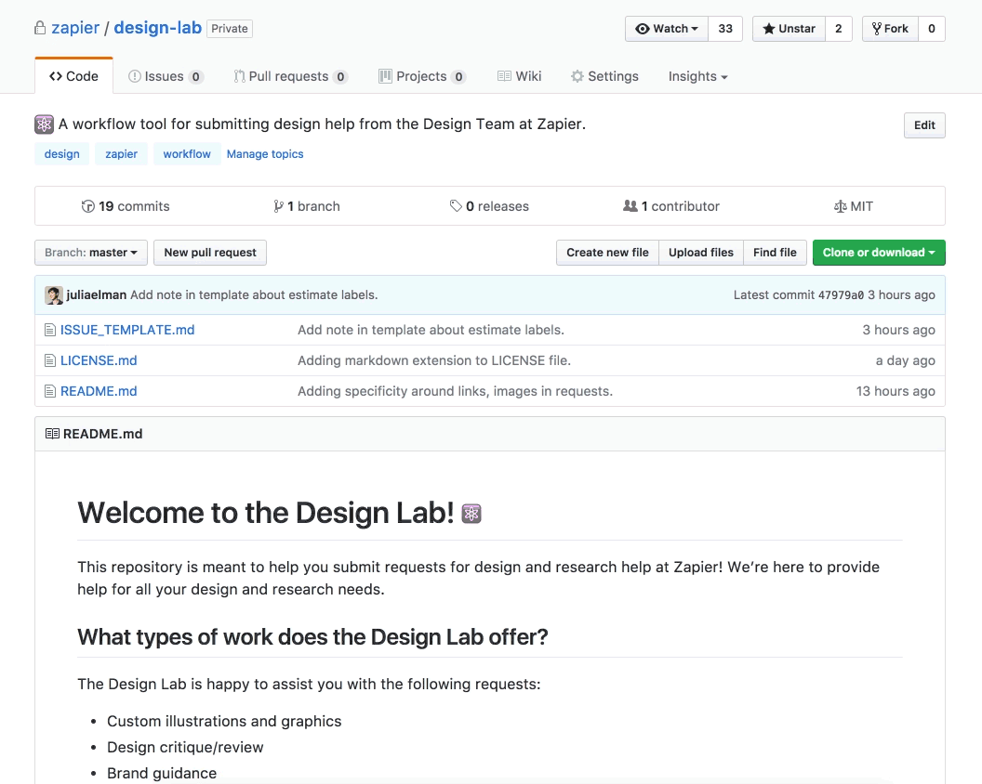Open commit 'Adding specificity around links, images in requests.'
This screenshot has height=784, width=982.
pyautogui.click(x=456, y=391)
